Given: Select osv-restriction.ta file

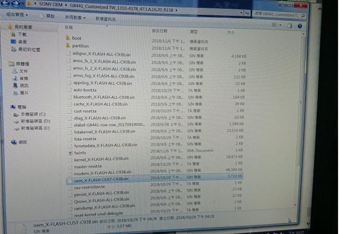Looking at the screenshot, I should (x=89, y=187).
